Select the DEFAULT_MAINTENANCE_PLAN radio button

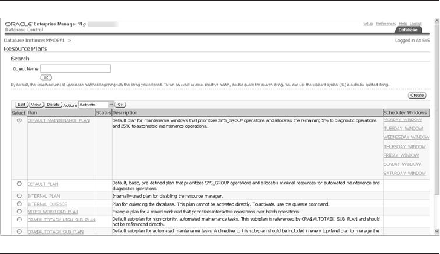point(19,120)
